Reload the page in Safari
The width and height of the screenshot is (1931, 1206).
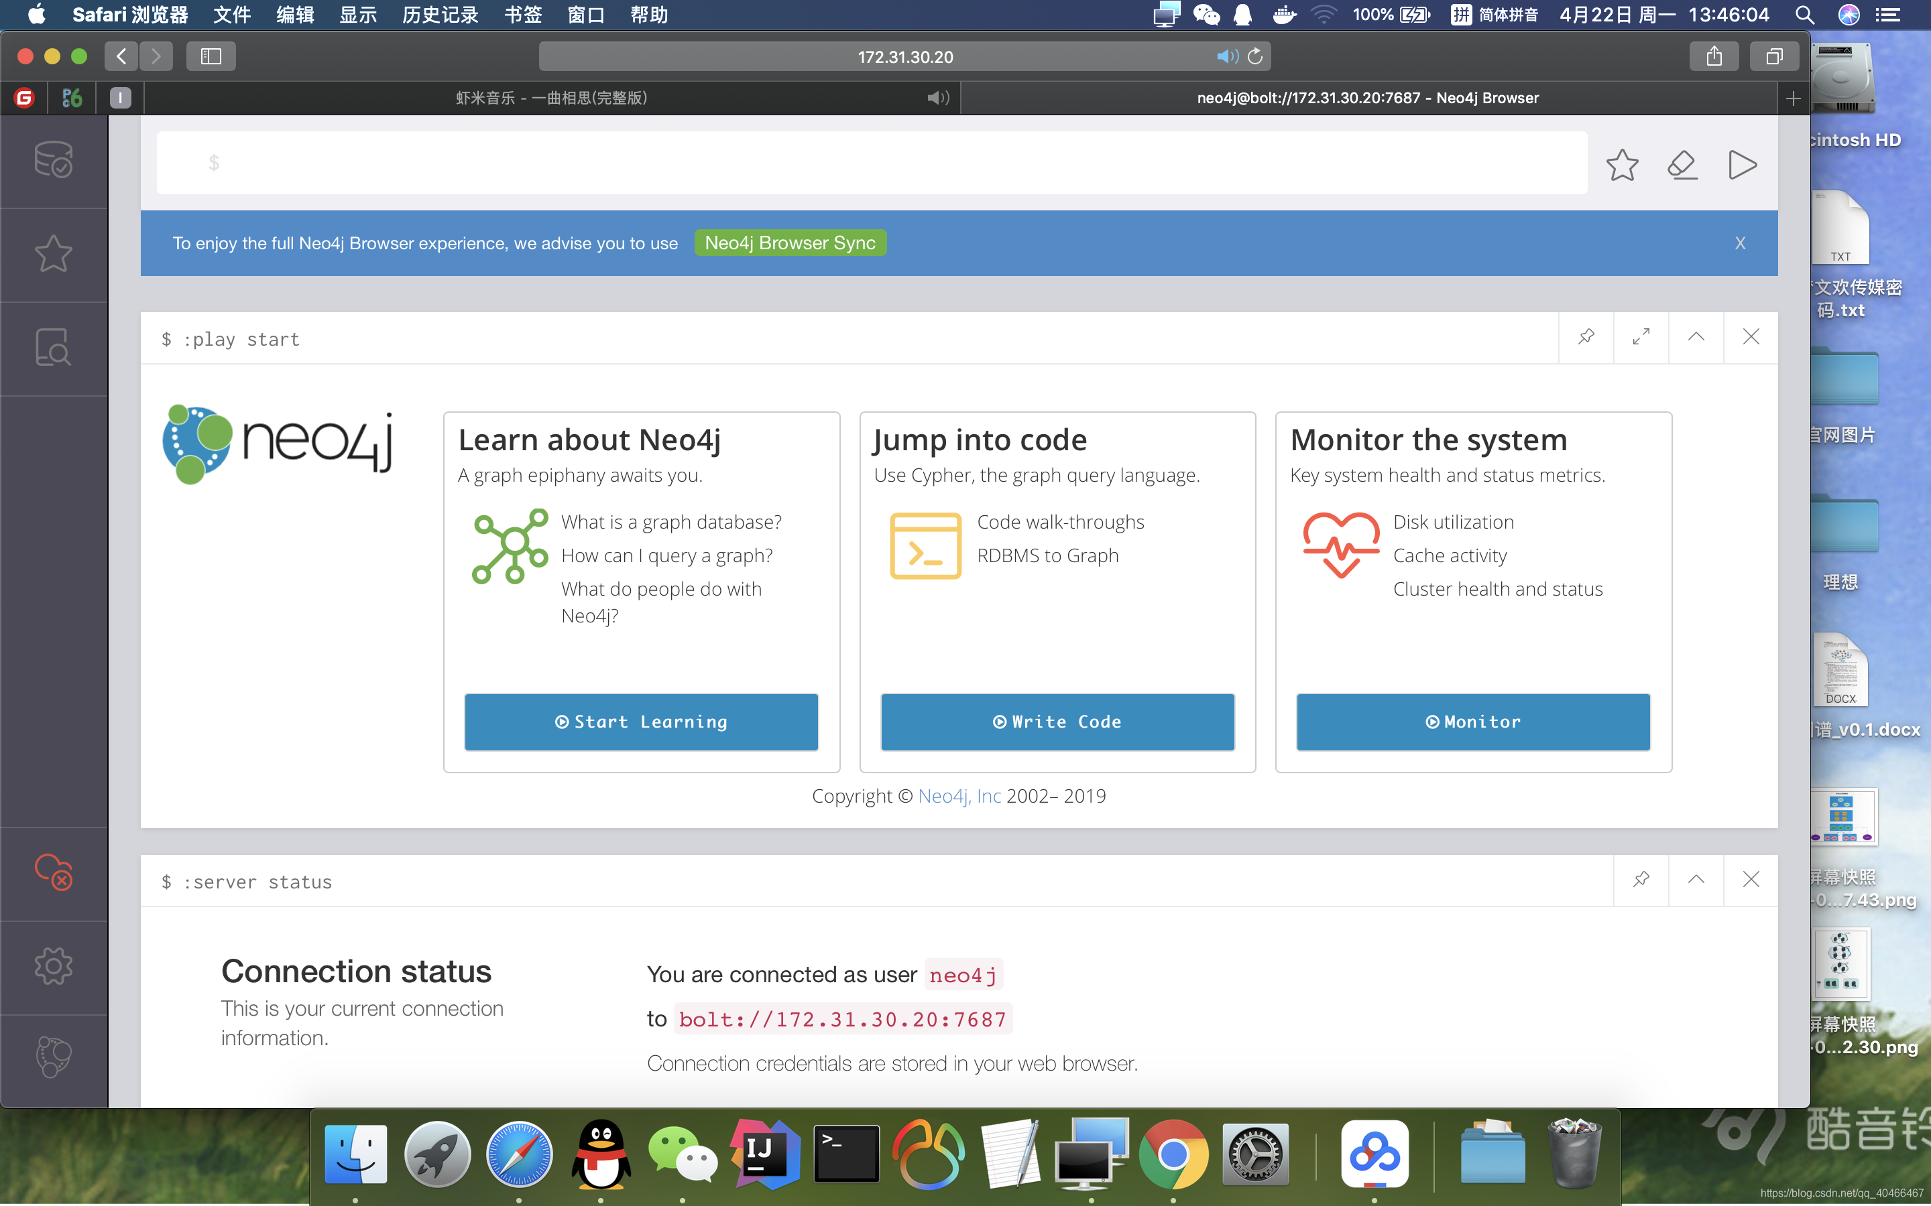click(1255, 57)
